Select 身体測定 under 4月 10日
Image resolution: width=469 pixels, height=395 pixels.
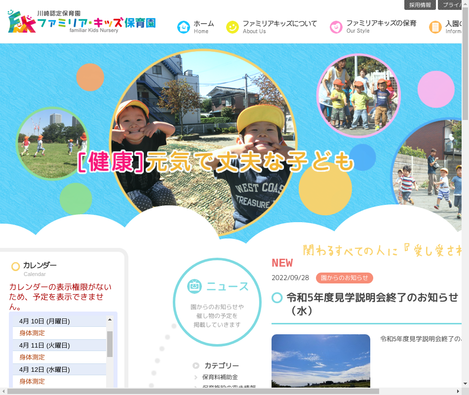click(x=32, y=333)
